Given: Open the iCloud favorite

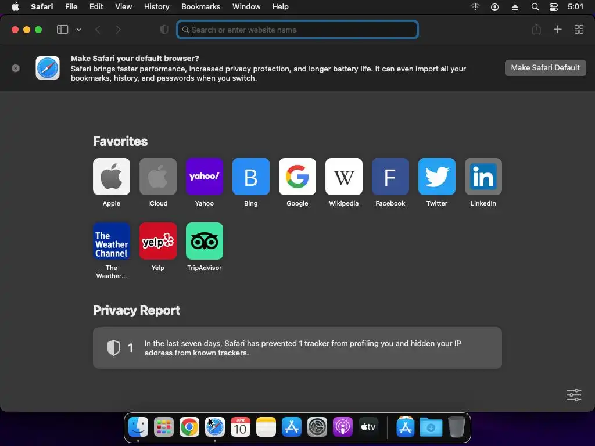Looking at the screenshot, I should click(x=158, y=177).
